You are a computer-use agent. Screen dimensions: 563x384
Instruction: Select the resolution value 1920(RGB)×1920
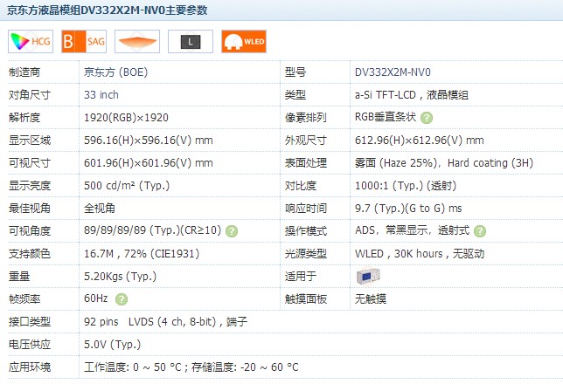coord(126,118)
